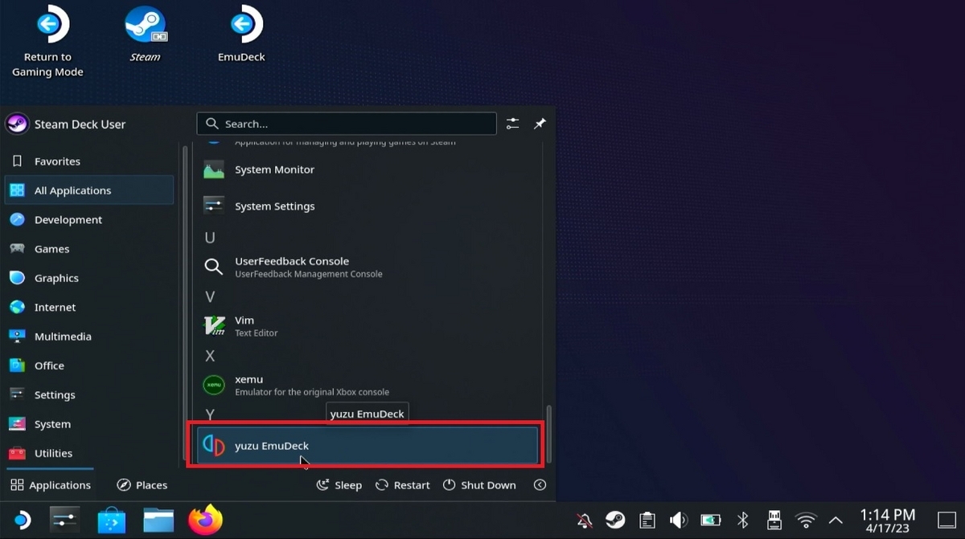Open the Settings category
Viewport: 965px width, 539px height.
[x=89, y=394]
